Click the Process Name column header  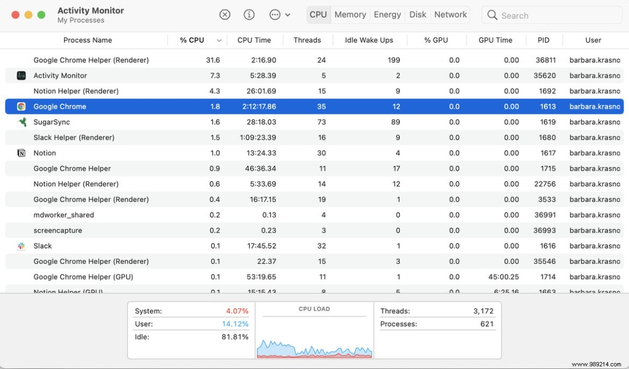[88, 40]
